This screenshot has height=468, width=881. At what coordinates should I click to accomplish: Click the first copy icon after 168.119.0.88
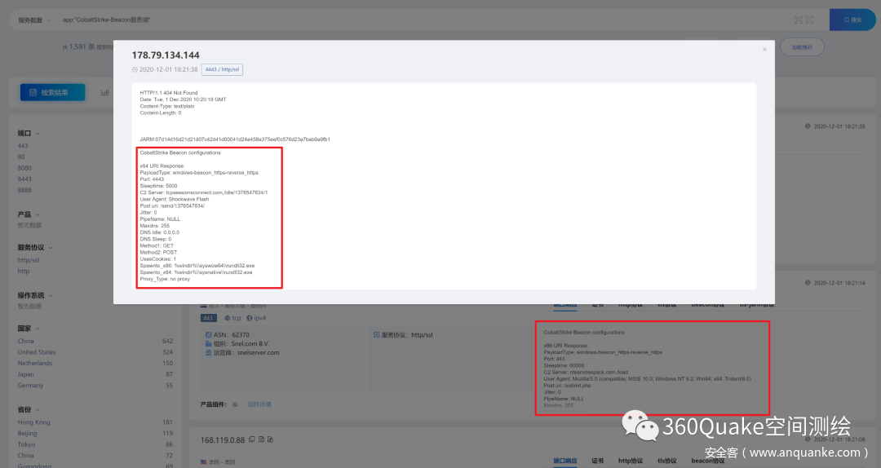tap(252, 439)
